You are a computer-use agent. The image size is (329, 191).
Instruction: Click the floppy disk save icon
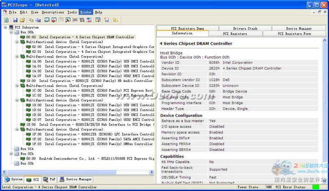(x=15, y=20)
